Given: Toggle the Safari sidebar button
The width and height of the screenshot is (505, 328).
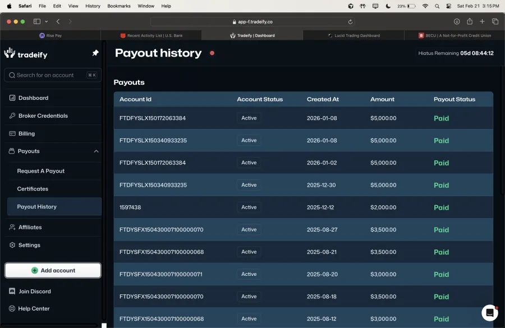Looking at the screenshot, I should (x=37, y=21).
